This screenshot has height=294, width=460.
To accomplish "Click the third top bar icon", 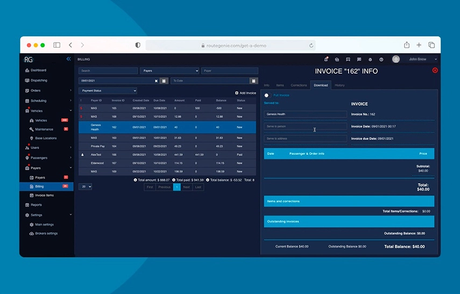I will click(x=348, y=60).
